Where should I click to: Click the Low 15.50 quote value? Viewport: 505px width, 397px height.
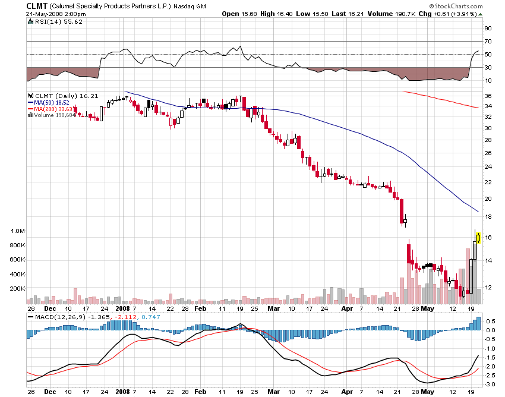coord(312,14)
